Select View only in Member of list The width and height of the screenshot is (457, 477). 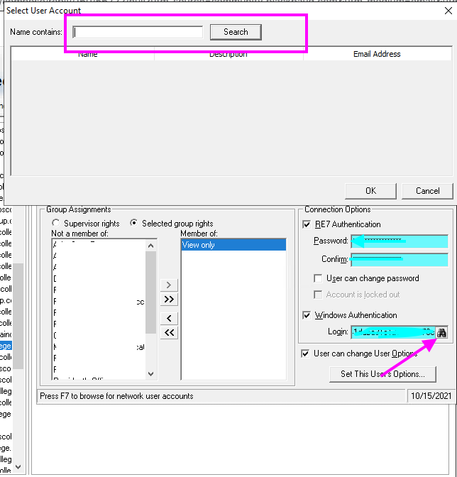[x=233, y=245]
